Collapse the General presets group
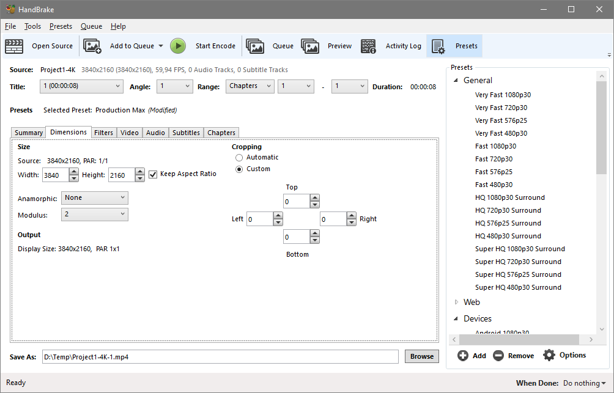This screenshot has height=393, width=614. pyautogui.click(x=456, y=80)
